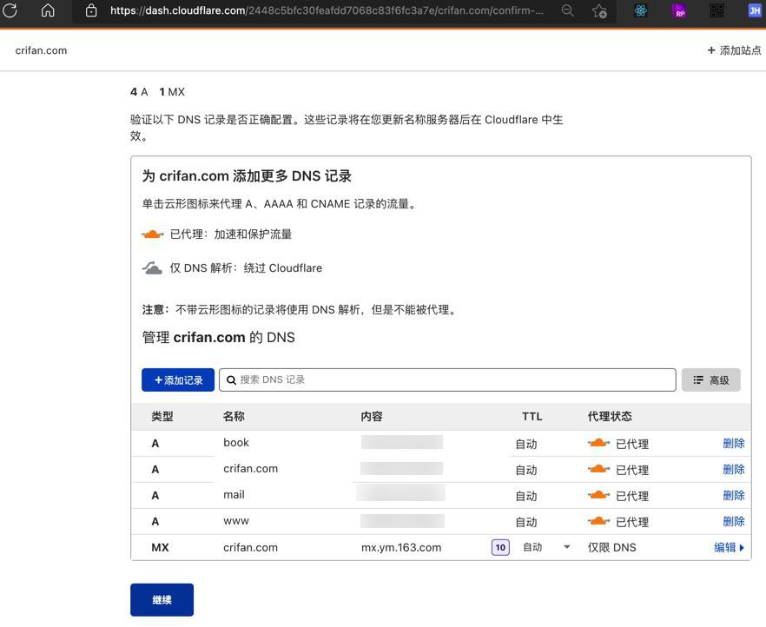Open the React DevTools extension icon
The image size is (766, 627).
[x=640, y=10]
